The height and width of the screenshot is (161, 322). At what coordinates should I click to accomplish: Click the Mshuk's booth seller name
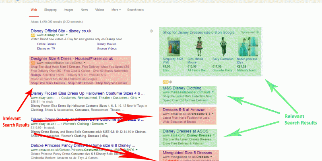(247, 70)
